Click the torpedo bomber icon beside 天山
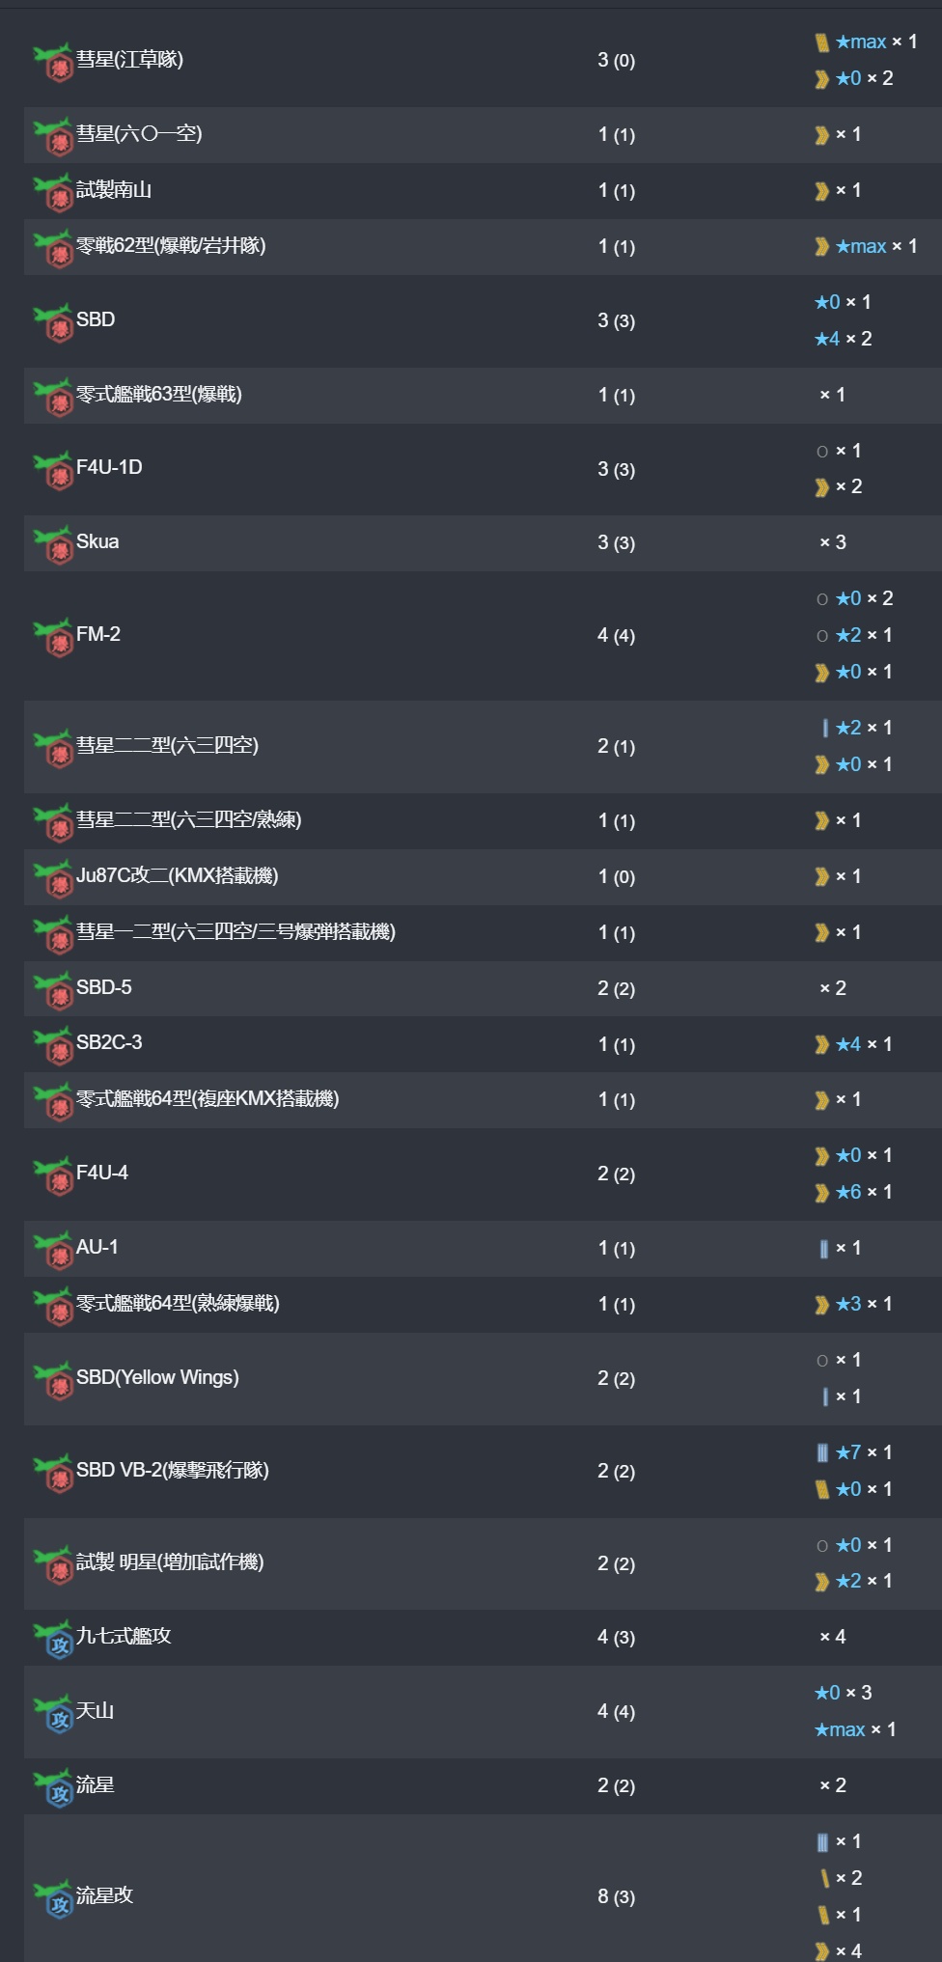The height and width of the screenshot is (1962, 942). click(x=53, y=1713)
